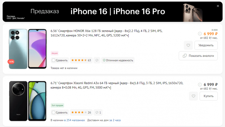Screen dimensions: 225x127
Task: Open HONOR X6a star rating reviews
Action: point(81,60)
